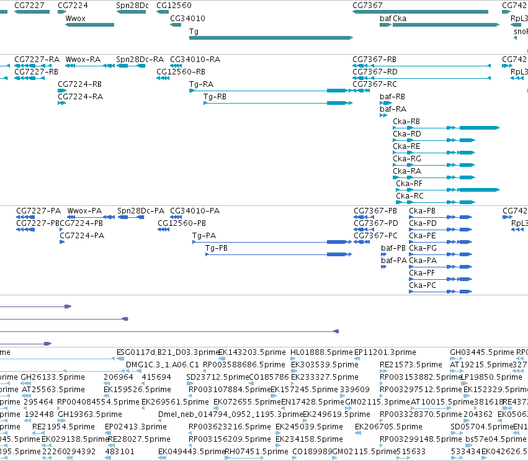Click the Tg-RB transcript label
This screenshot has height=461, width=528.
click(215, 97)
